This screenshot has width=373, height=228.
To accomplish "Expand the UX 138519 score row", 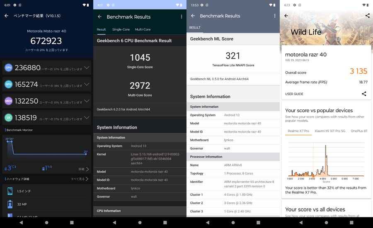I will 46,118.
